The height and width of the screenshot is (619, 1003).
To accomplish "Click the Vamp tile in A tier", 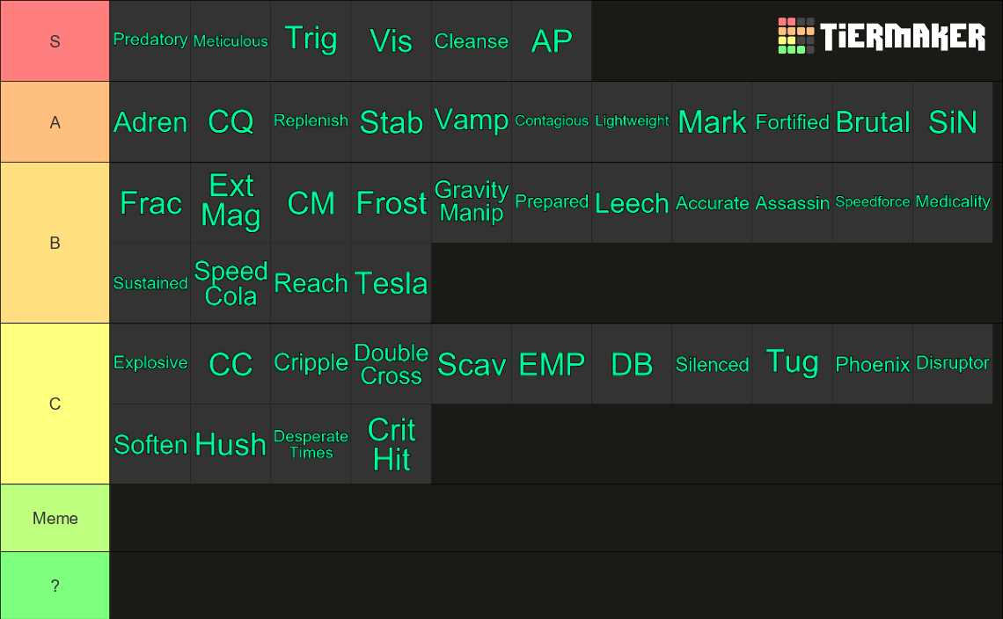I will (x=472, y=121).
